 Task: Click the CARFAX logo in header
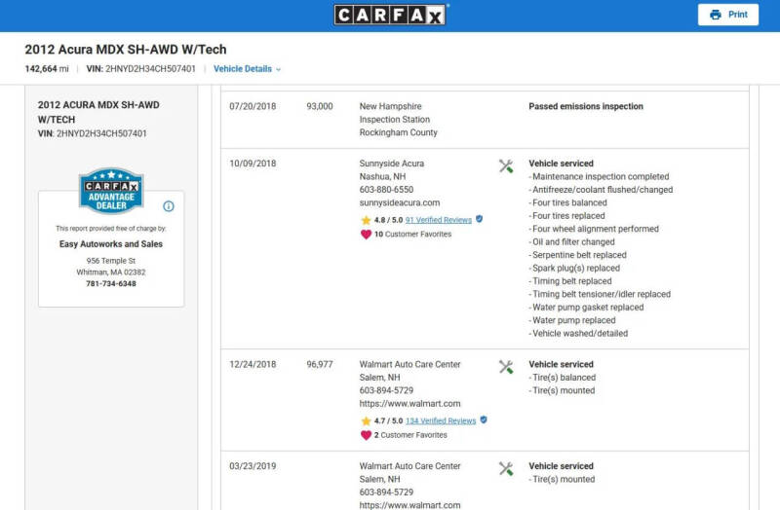(x=391, y=15)
